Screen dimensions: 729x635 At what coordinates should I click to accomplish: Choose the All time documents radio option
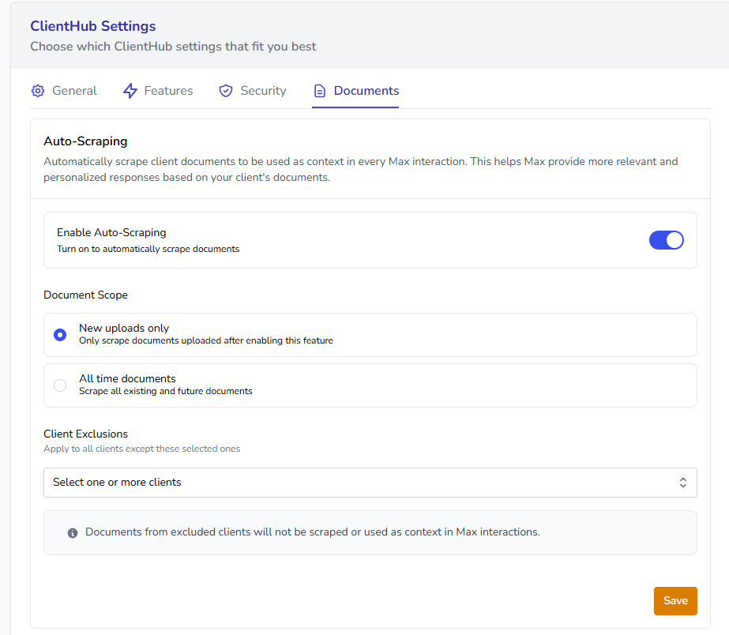point(60,385)
